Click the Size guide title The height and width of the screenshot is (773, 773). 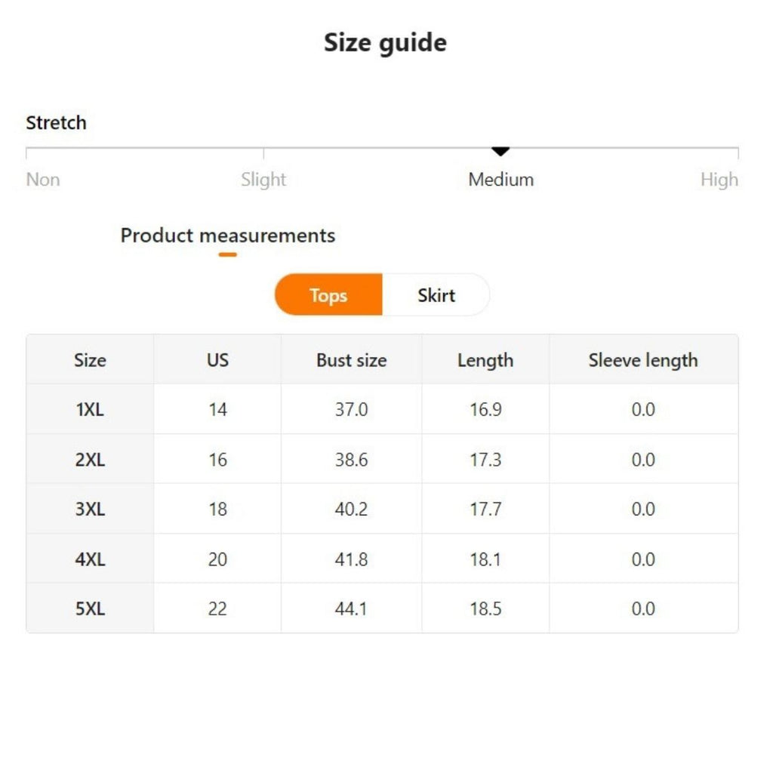pyautogui.click(x=385, y=42)
